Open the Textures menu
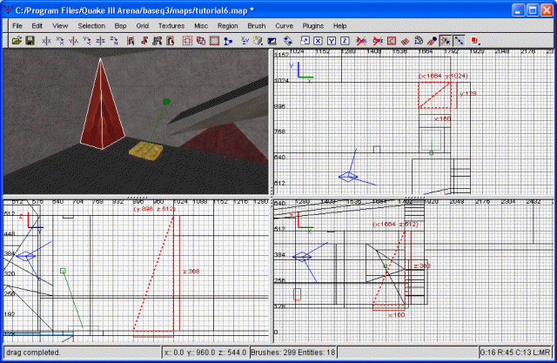Viewport: 557px width, 363px height. (171, 26)
